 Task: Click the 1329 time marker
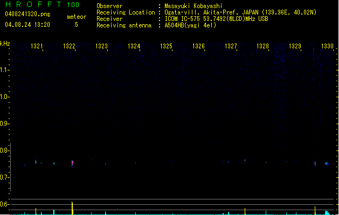point(295,46)
